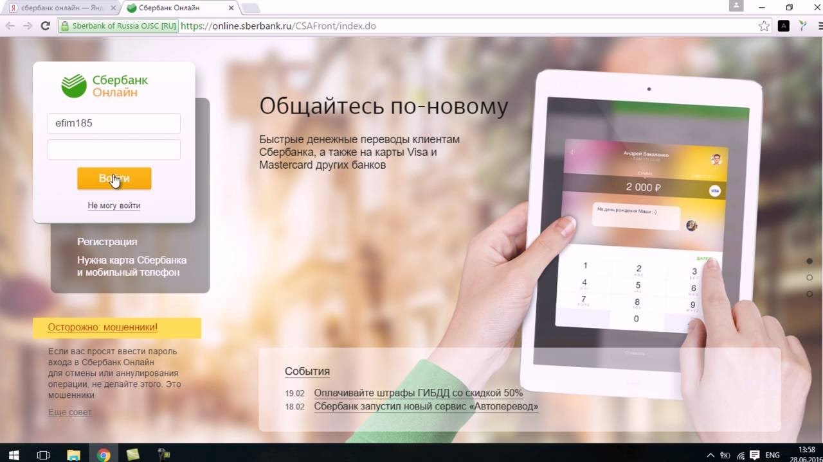This screenshot has width=823, height=462.
Task: Click the black 'A' extension icon
Action: point(783,26)
